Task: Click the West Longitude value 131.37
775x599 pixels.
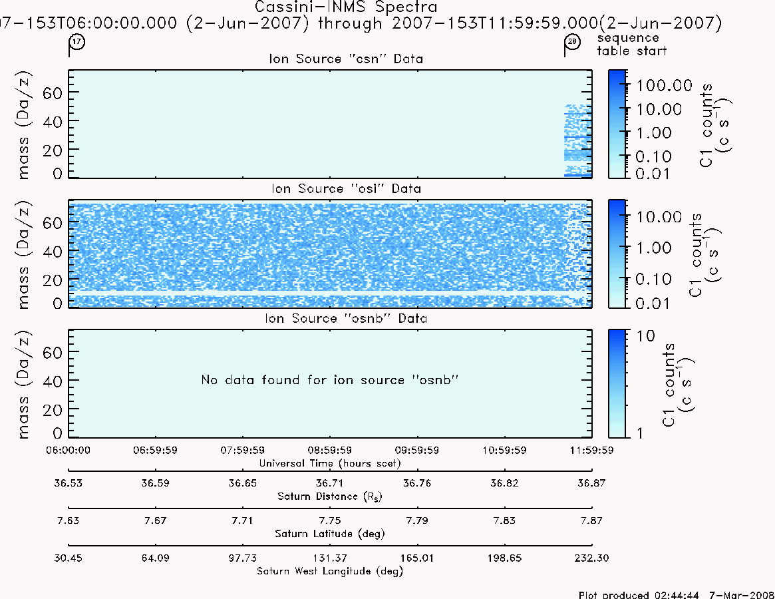Action: coord(330,558)
